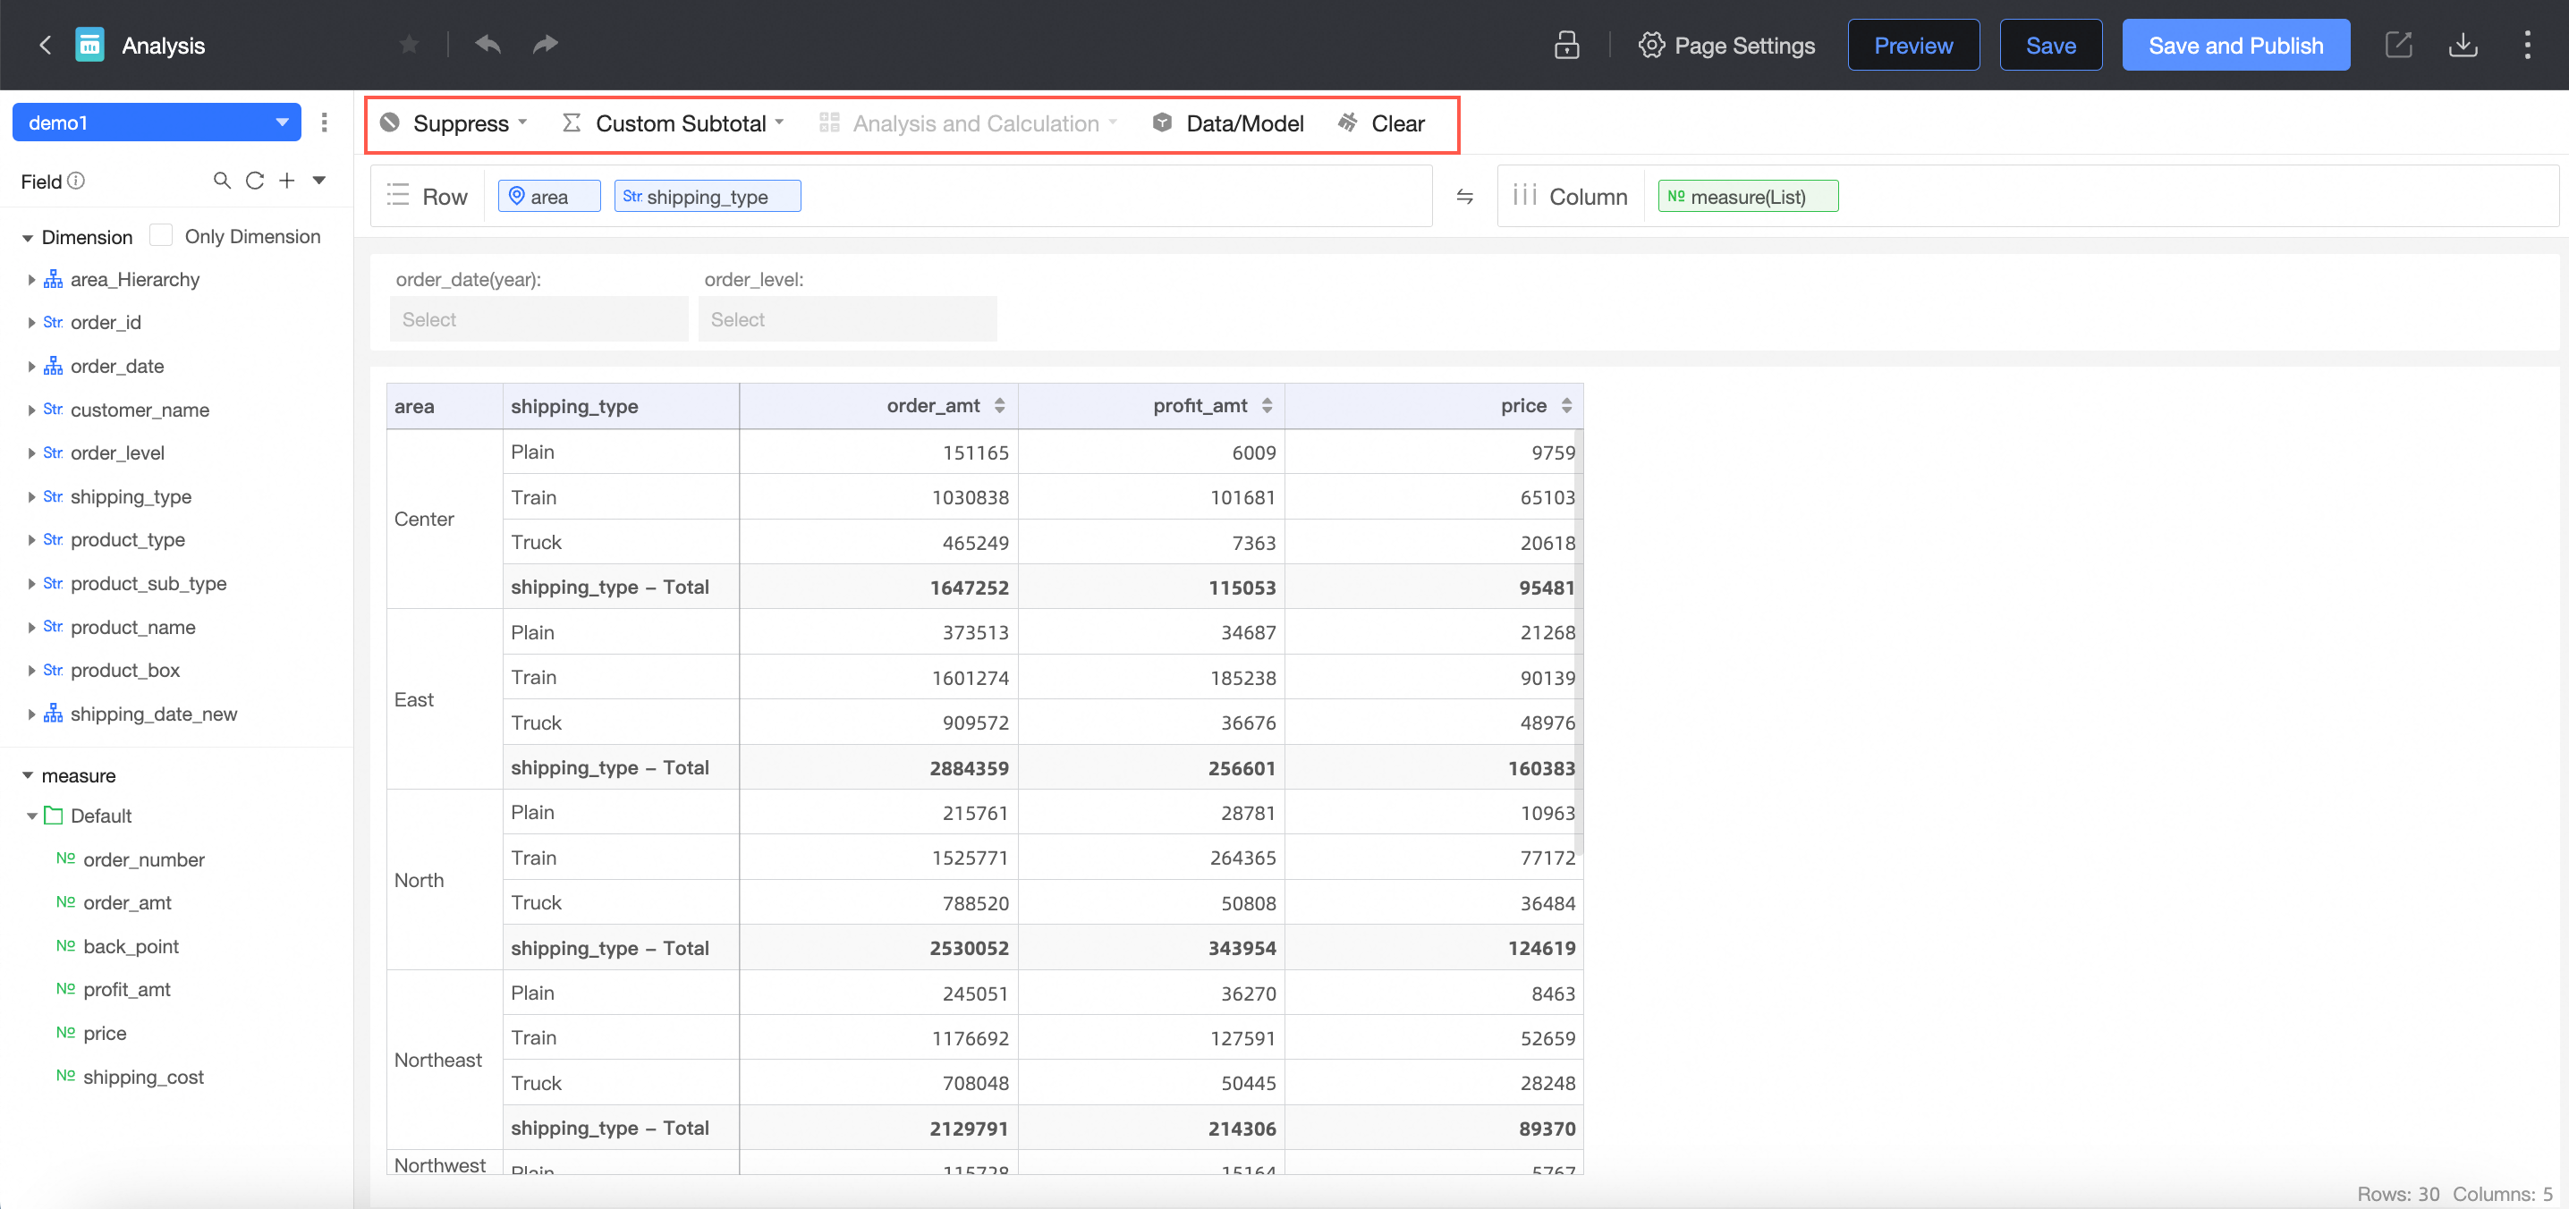This screenshot has height=1209, width=2569.
Task: Click the undo arrow icon
Action: click(x=488, y=45)
